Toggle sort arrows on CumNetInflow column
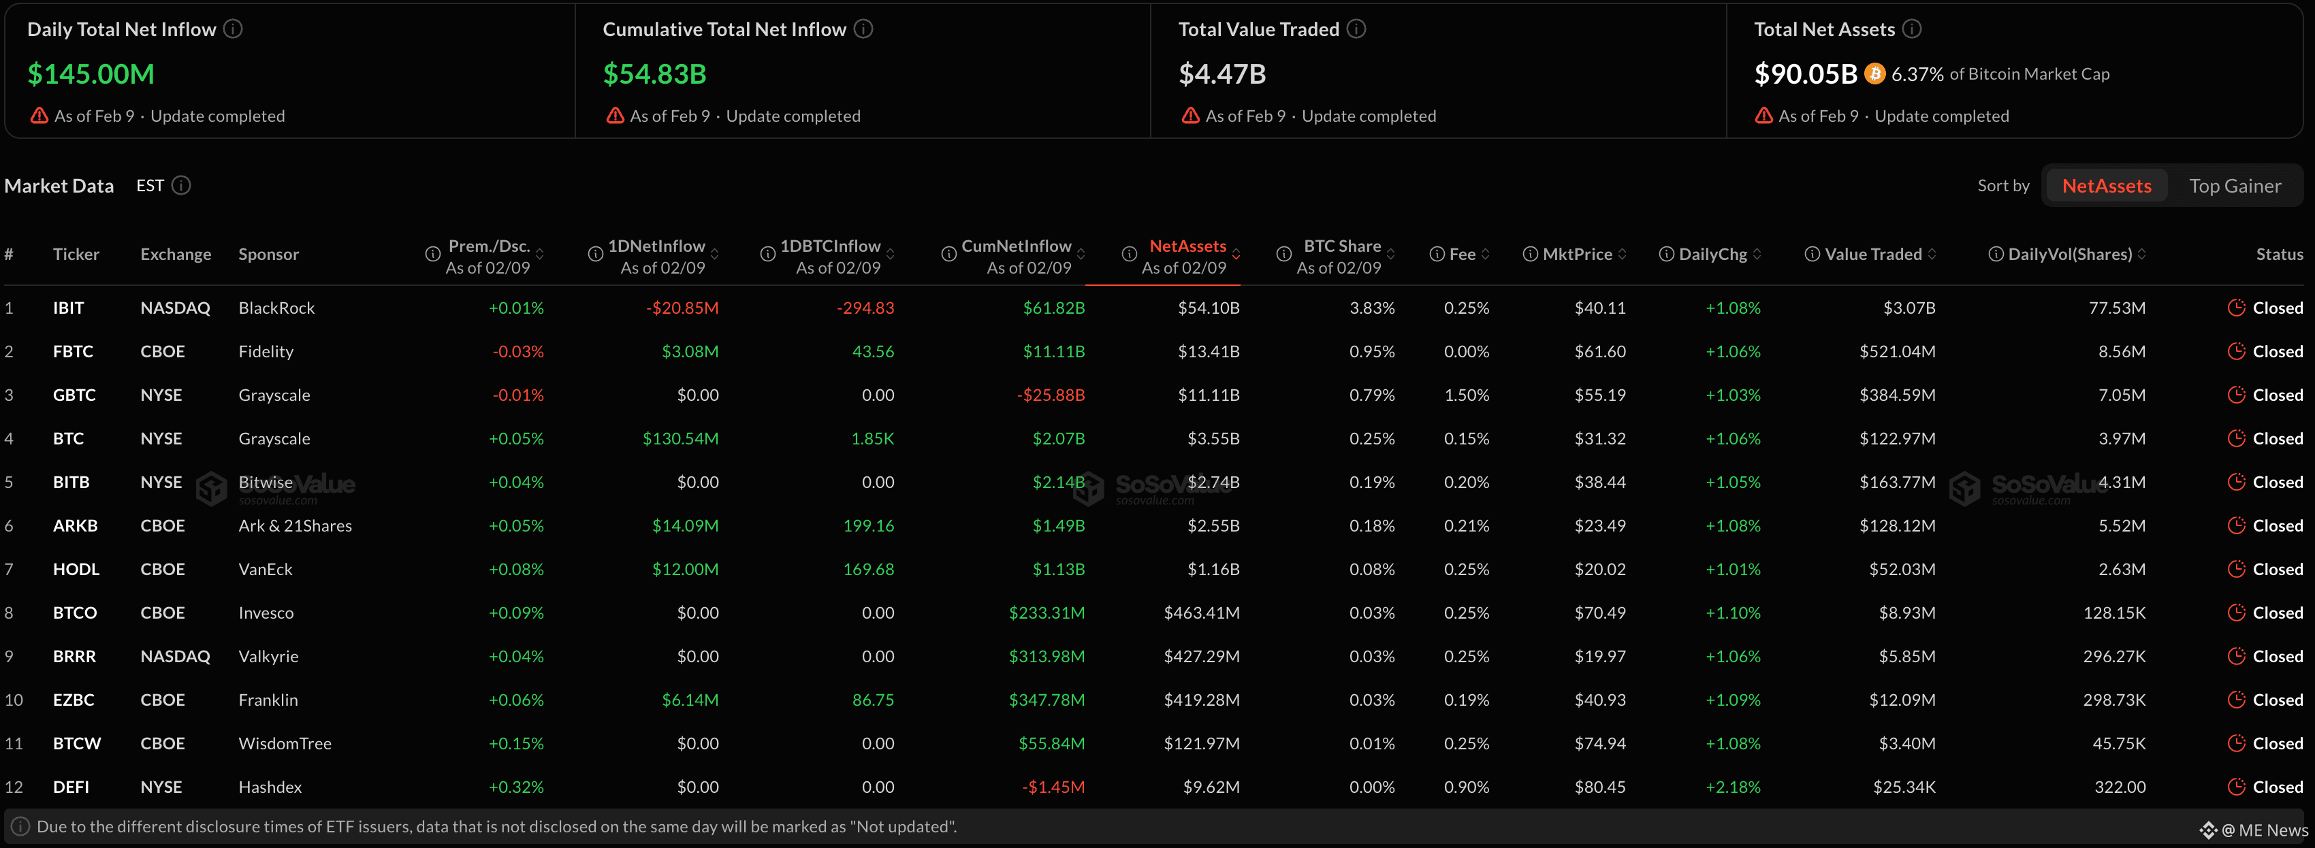 click(1080, 255)
